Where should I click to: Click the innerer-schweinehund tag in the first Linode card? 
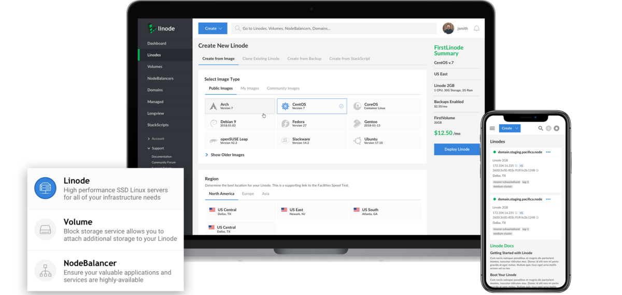point(506,182)
